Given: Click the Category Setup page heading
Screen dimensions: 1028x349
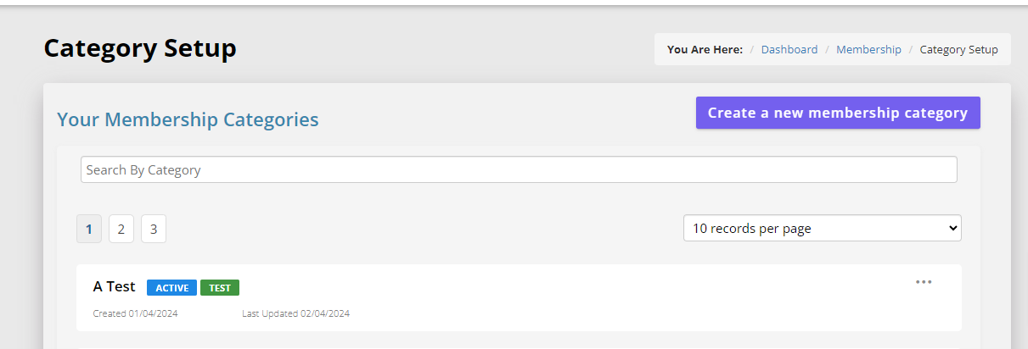Looking at the screenshot, I should (x=140, y=48).
